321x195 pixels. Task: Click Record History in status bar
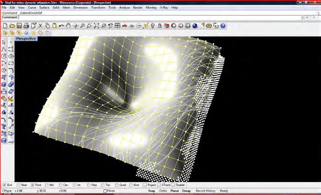pyautogui.click(x=205, y=191)
